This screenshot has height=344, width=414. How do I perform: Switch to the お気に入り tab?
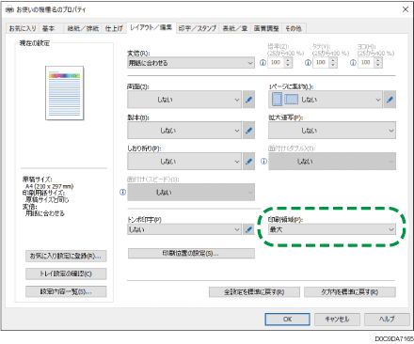point(23,28)
